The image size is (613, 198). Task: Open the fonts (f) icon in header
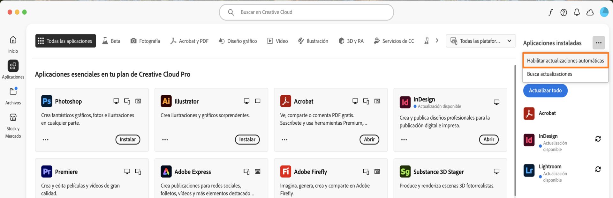550,12
